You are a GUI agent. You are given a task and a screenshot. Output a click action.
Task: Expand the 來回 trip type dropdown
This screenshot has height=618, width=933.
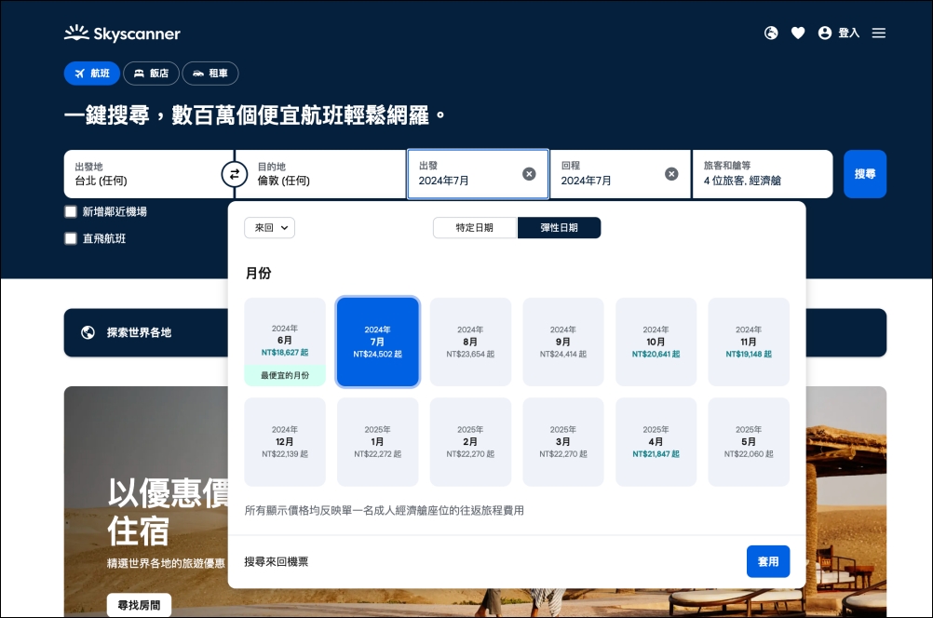click(269, 228)
